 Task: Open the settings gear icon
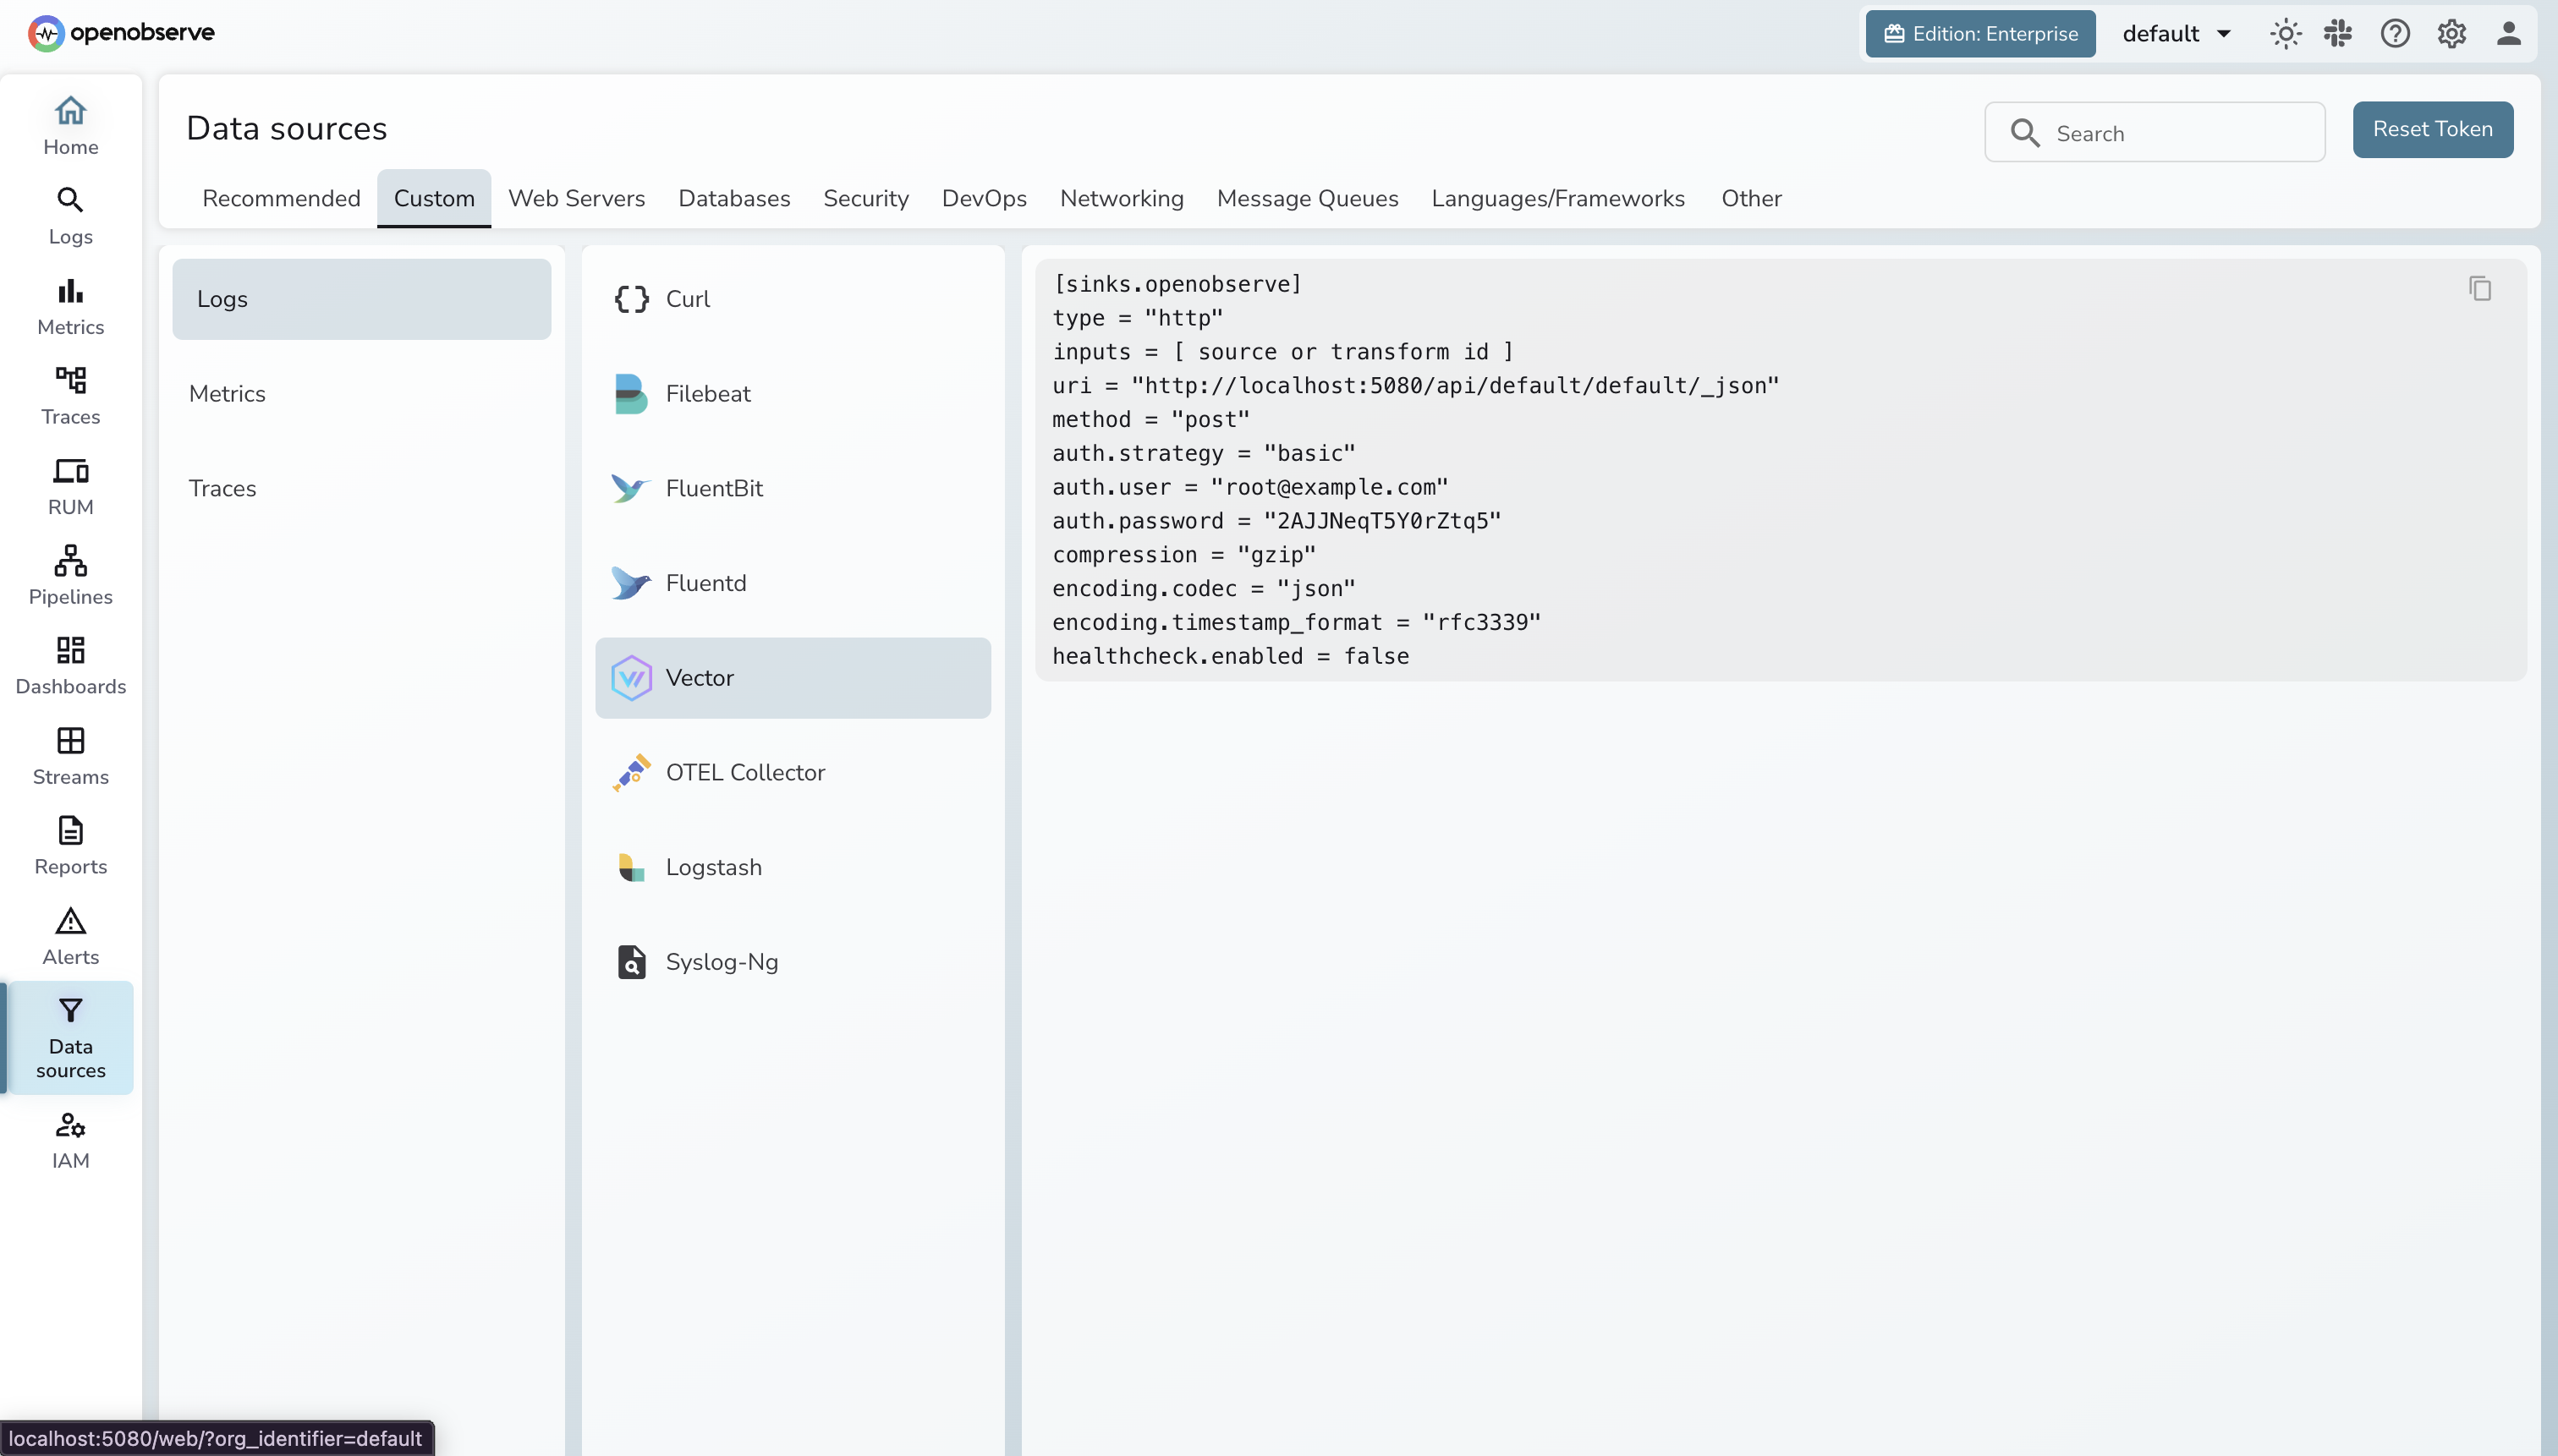[x=2451, y=33]
